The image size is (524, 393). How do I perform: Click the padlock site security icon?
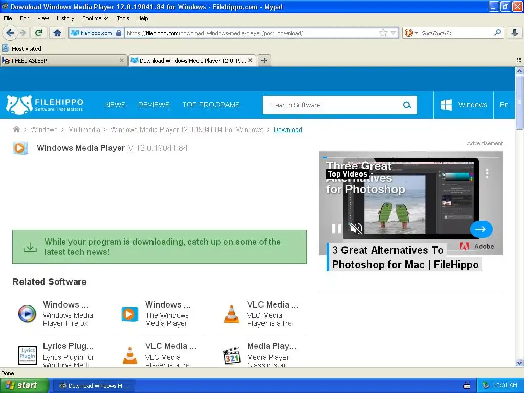pyautogui.click(x=119, y=33)
